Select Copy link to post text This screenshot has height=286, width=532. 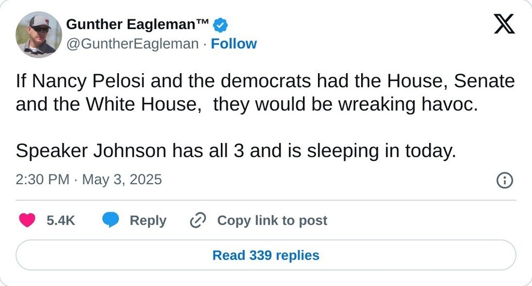pyautogui.click(x=272, y=221)
